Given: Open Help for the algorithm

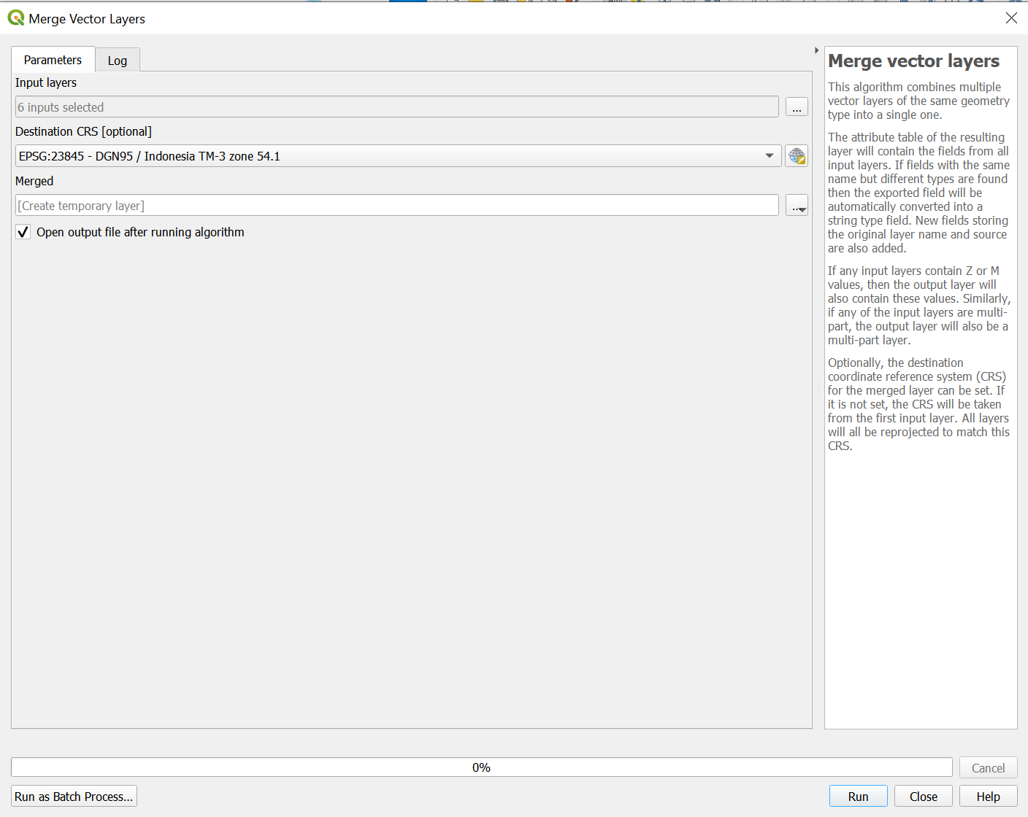Looking at the screenshot, I should coord(988,797).
